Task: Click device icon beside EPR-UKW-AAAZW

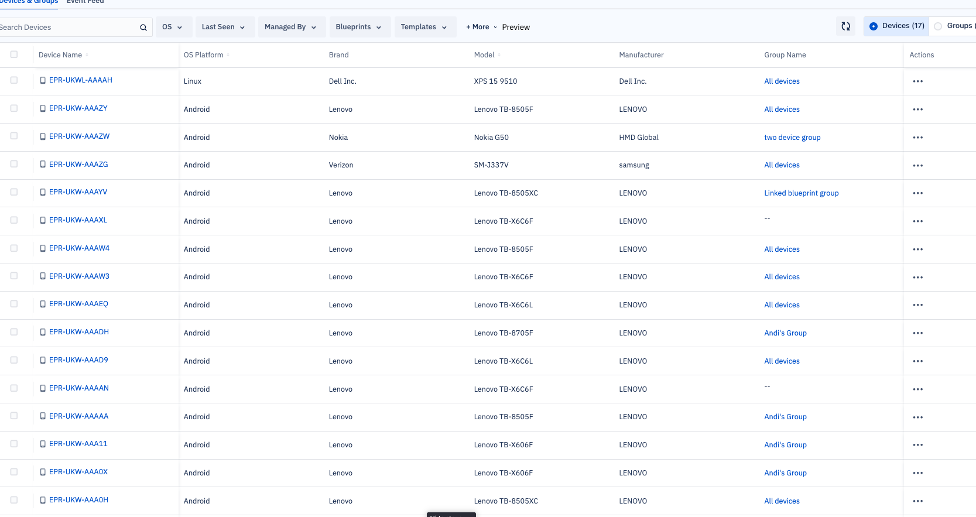Action: 43,136
